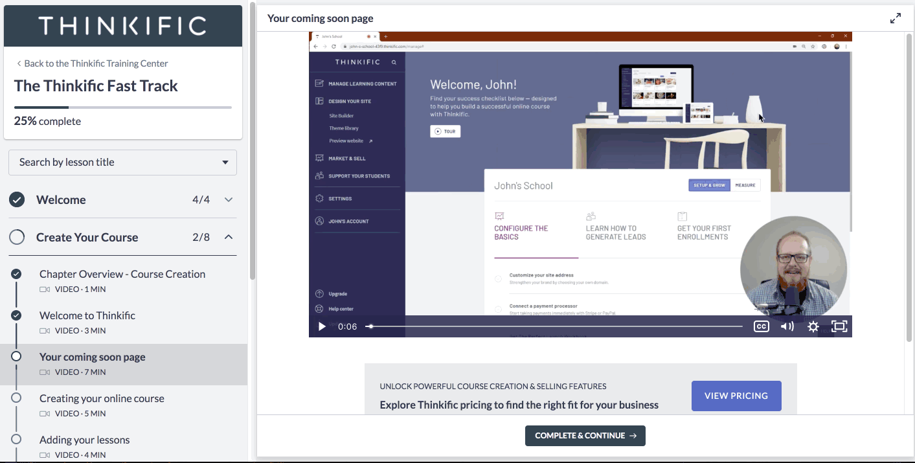The height and width of the screenshot is (463, 915).
Task: Click the Welcome chapter completed checkmark
Action: [17, 199]
